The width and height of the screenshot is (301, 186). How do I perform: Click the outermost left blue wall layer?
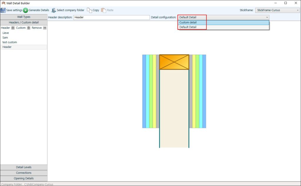tap(144, 91)
